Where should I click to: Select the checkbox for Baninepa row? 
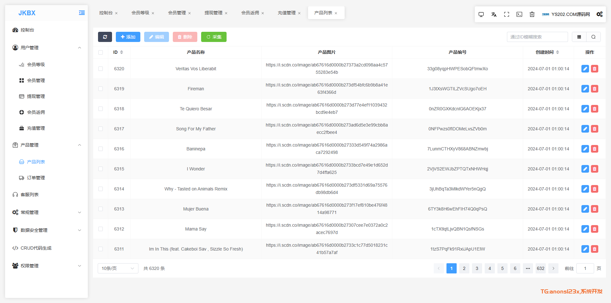[101, 149]
